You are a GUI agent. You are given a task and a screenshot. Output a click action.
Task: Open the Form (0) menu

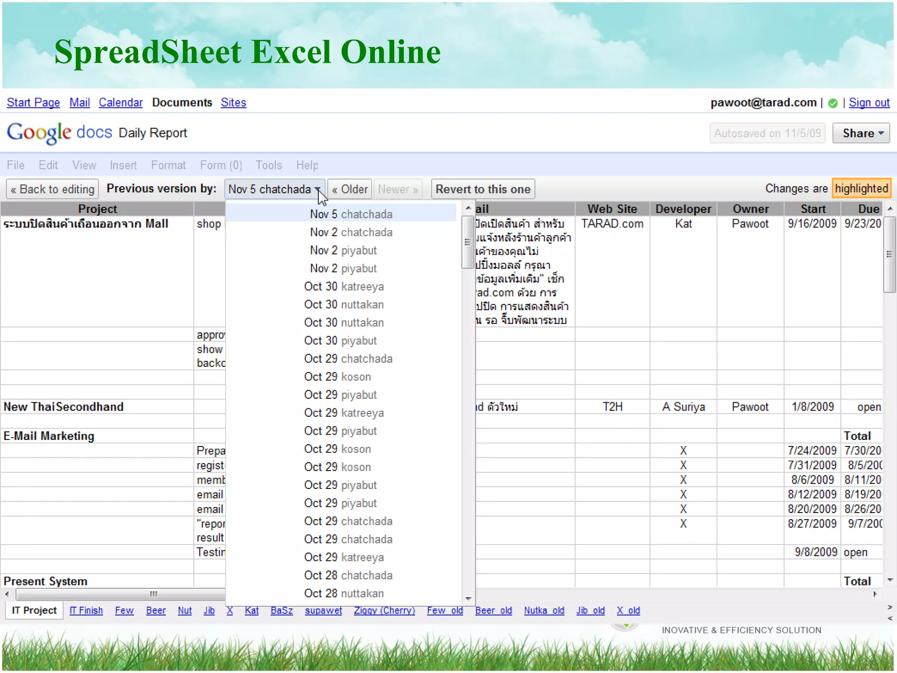[x=221, y=165]
